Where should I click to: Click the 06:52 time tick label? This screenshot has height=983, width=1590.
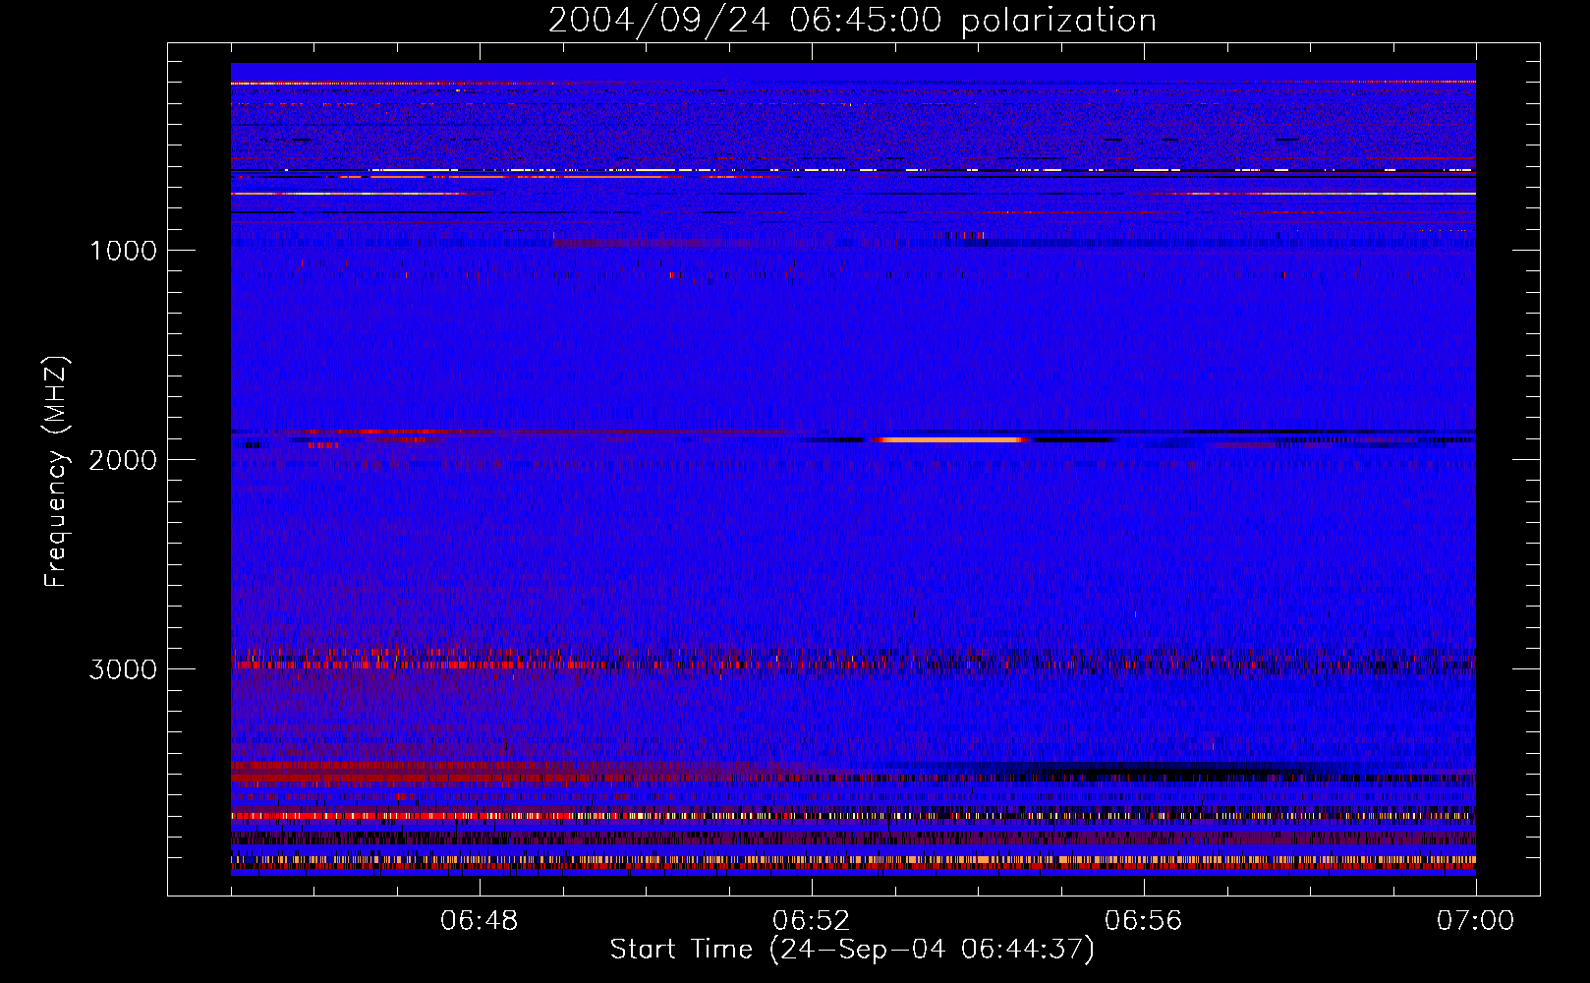click(x=812, y=920)
